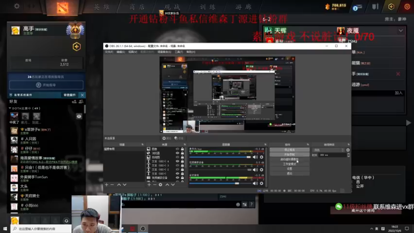Open OBS 文件(F) file menu

[x=109, y=52]
